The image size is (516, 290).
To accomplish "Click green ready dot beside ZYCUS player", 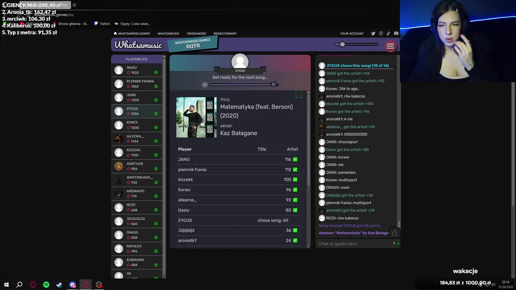I will pyautogui.click(x=156, y=114).
